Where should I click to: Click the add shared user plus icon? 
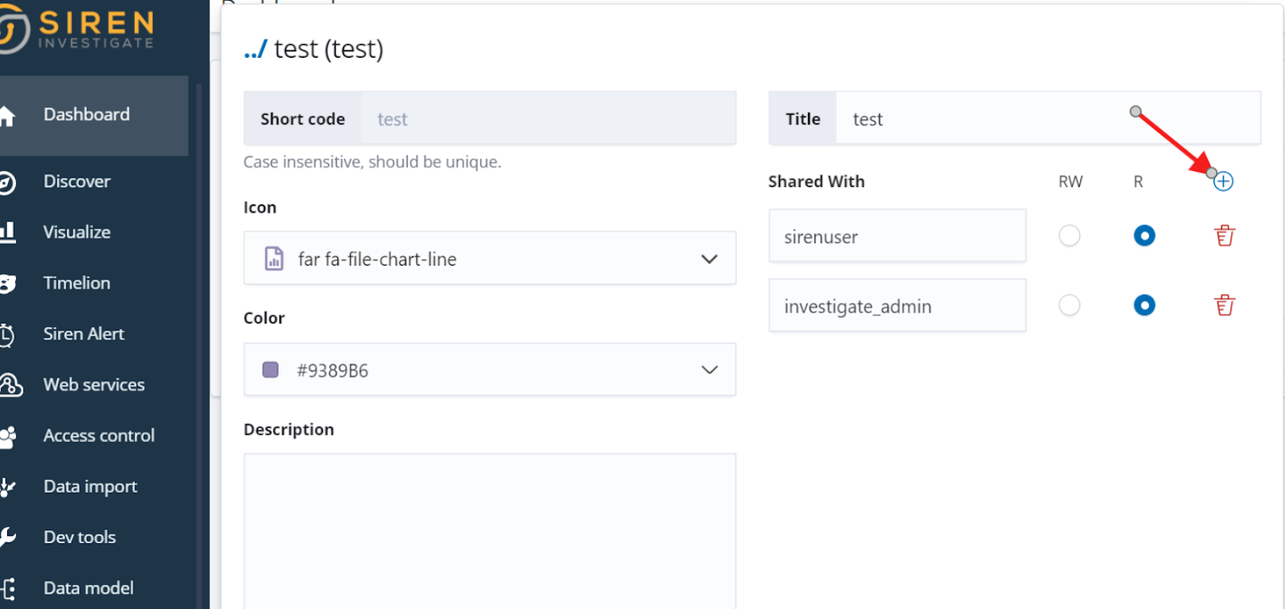1223,181
